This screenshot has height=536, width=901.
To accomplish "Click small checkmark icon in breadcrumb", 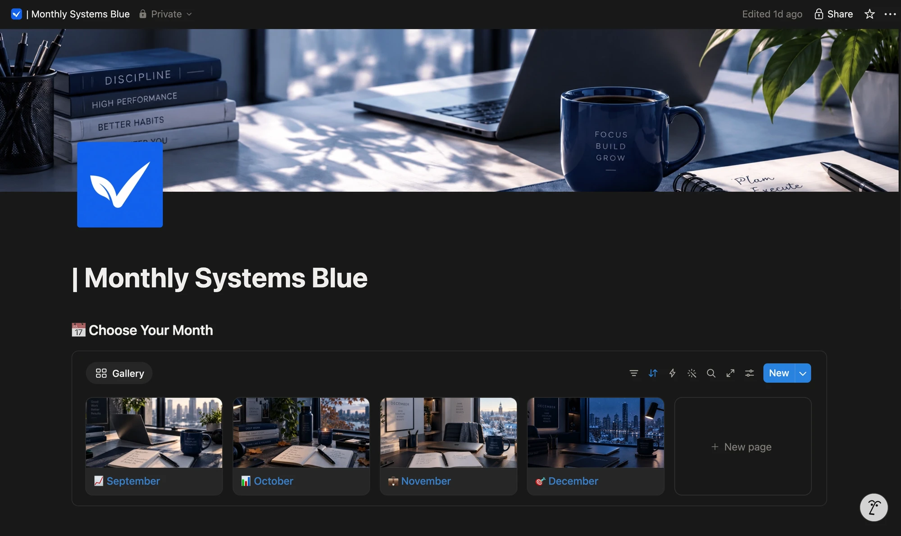I will point(16,14).
